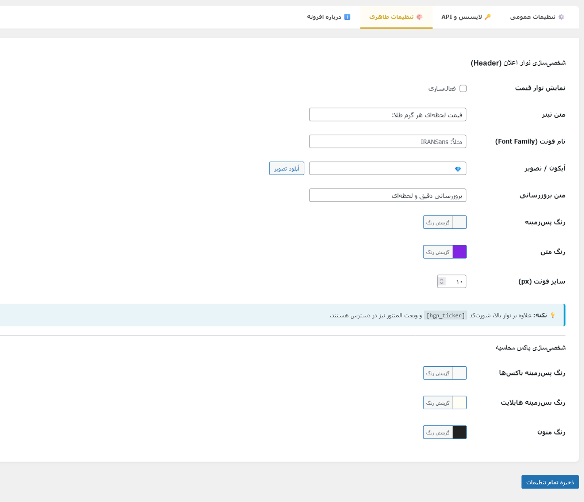This screenshot has height=502, width=584.
Task: Open رنگ پس‌زمینه باکس‌ها color swatch
Action: pos(460,373)
